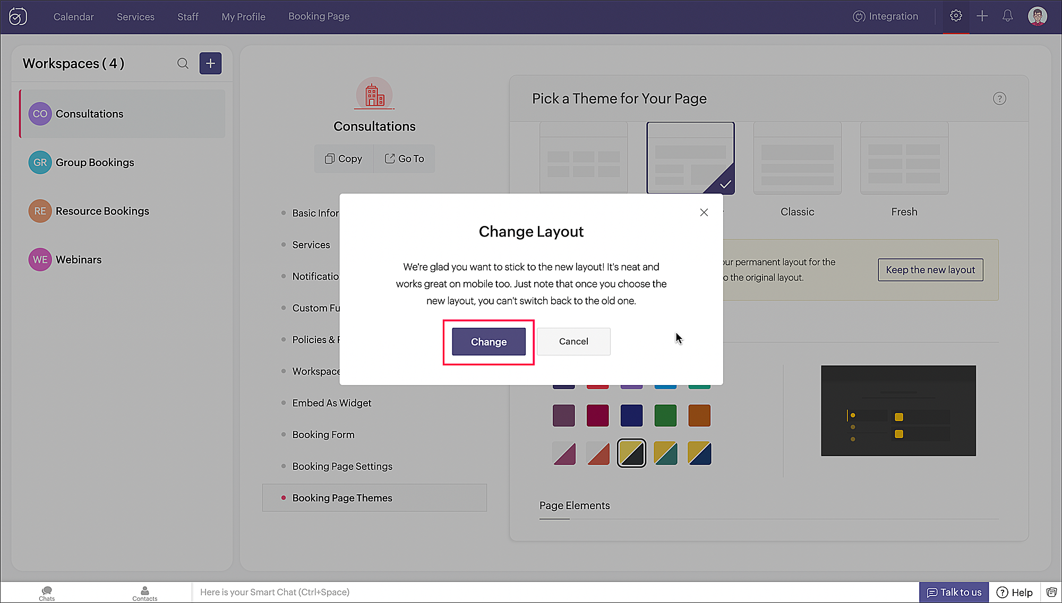This screenshot has height=603, width=1062.
Task: Choose the Fresh theme layout
Action: 904,159
